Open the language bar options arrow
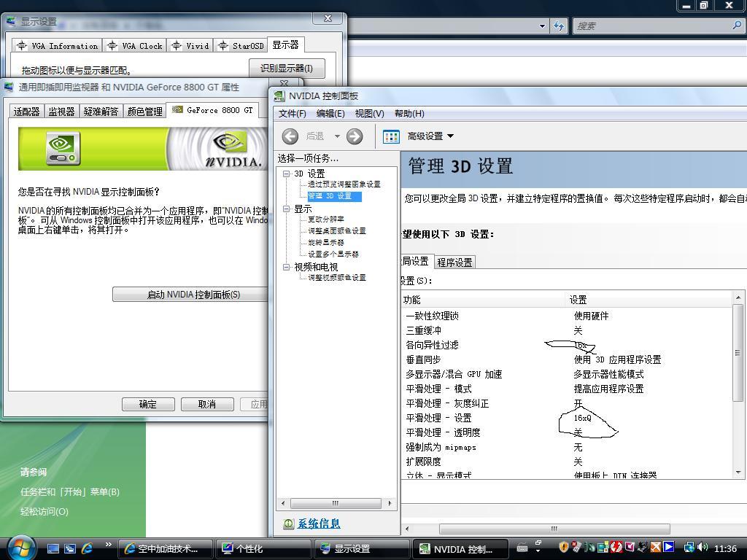The width and height of the screenshot is (747, 560). tap(538, 553)
